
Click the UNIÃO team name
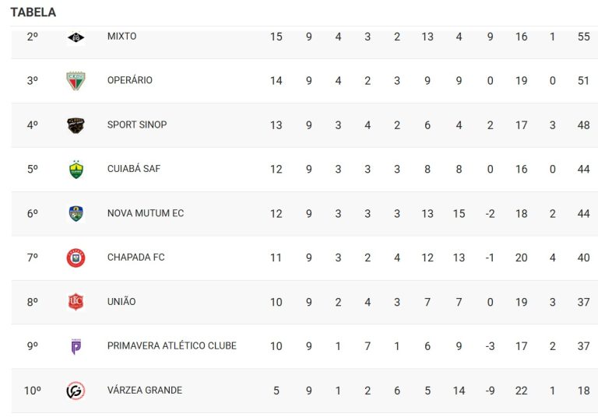[121, 302]
